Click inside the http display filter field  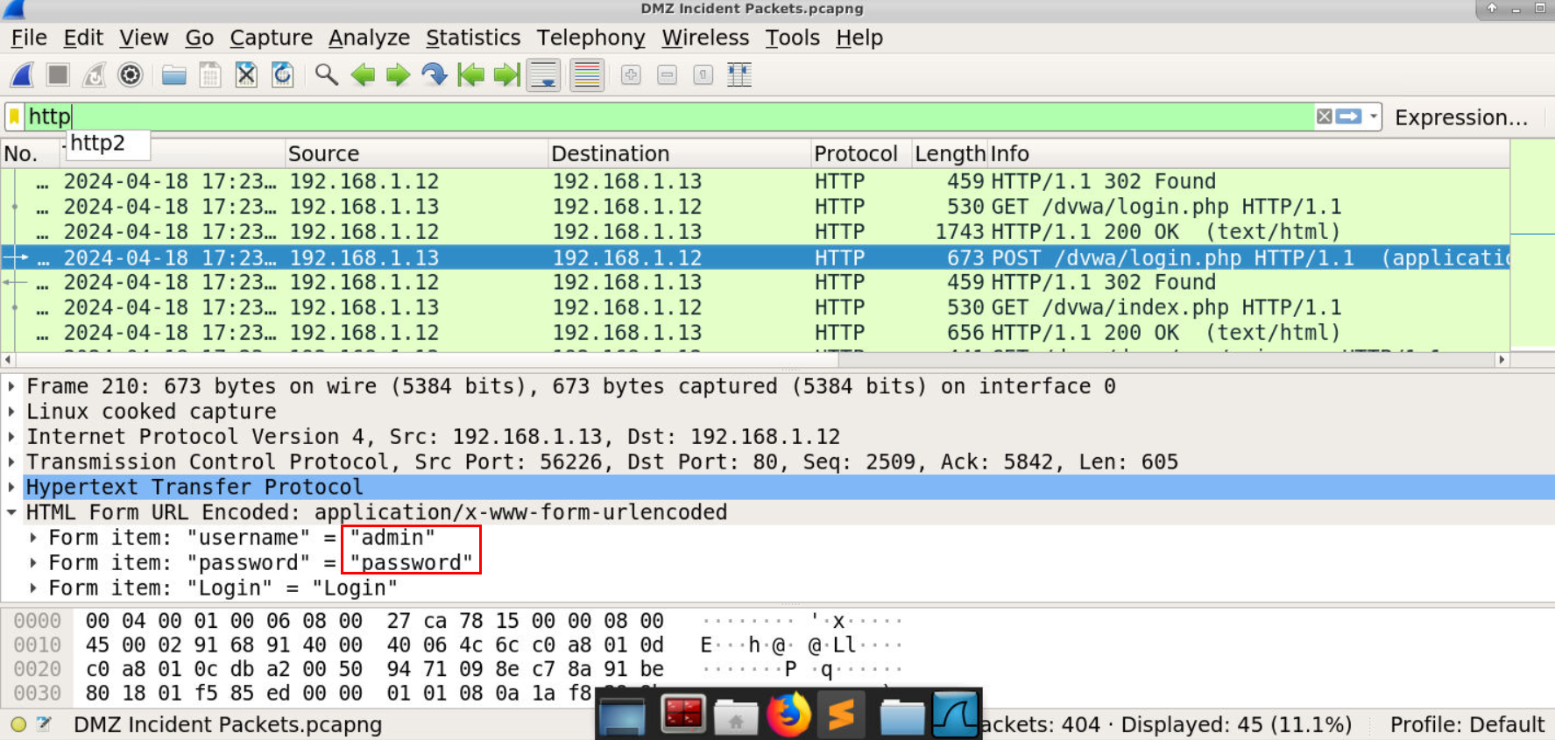pyautogui.click(x=670, y=116)
